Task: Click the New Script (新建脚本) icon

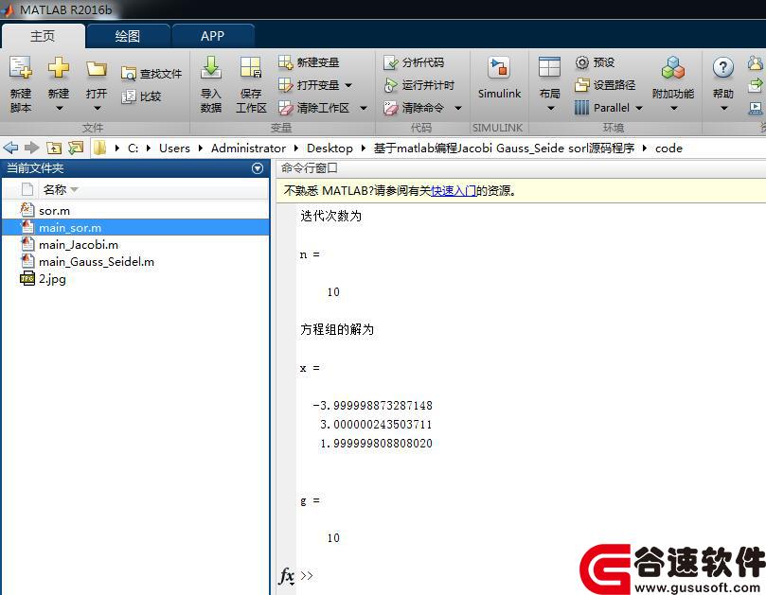Action: (21, 67)
